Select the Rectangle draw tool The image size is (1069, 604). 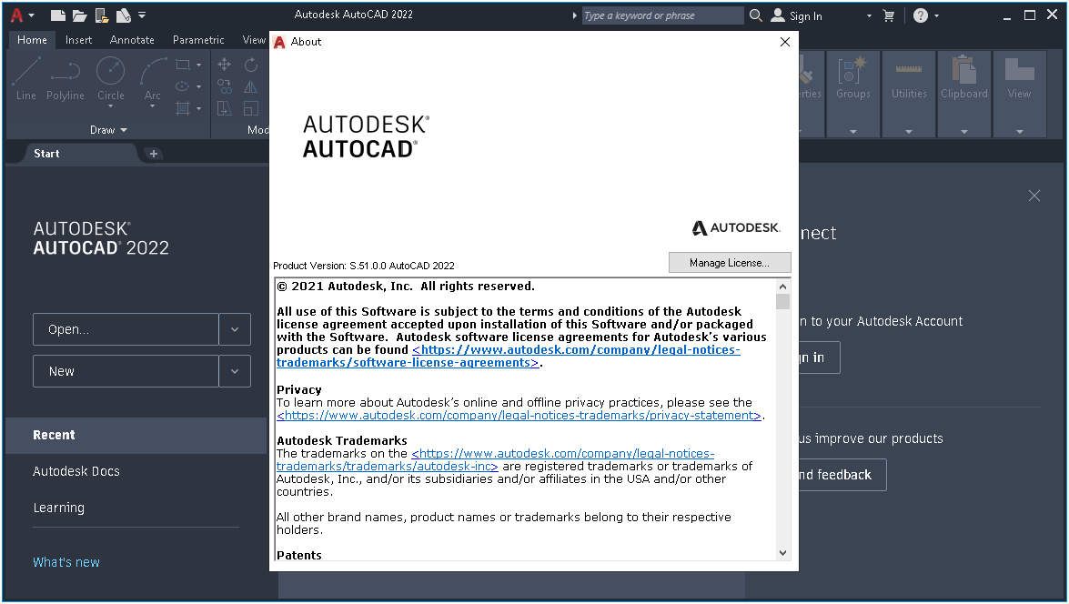(x=183, y=65)
